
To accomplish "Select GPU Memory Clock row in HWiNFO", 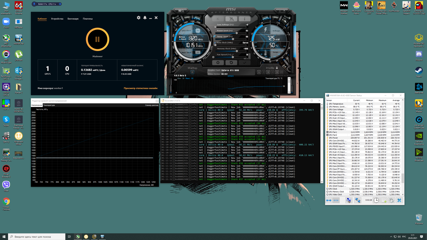I will (x=364, y=192).
